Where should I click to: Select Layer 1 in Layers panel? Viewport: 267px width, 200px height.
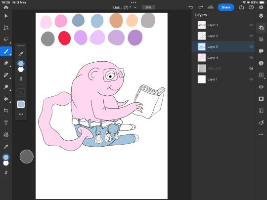point(223,79)
